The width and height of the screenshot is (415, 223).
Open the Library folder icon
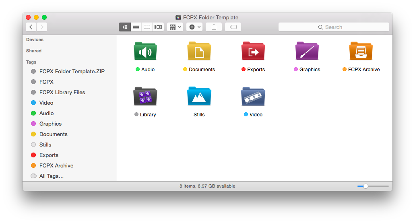pyautogui.click(x=145, y=96)
